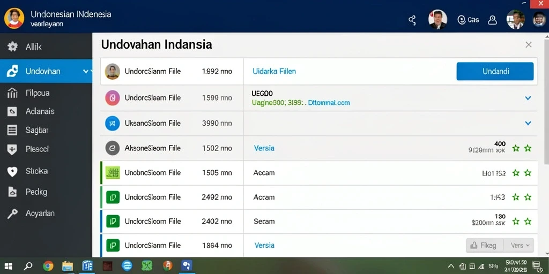Close the Undovahan Indansia panel
The width and height of the screenshot is (549, 274).
[528, 45]
